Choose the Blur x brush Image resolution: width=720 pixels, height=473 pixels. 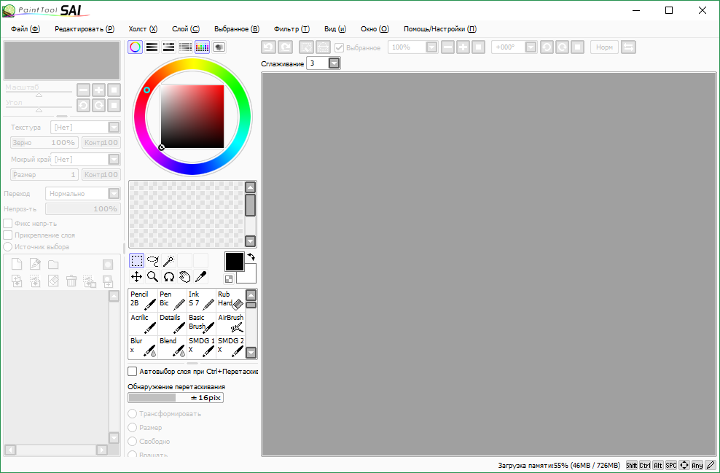pos(143,347)
